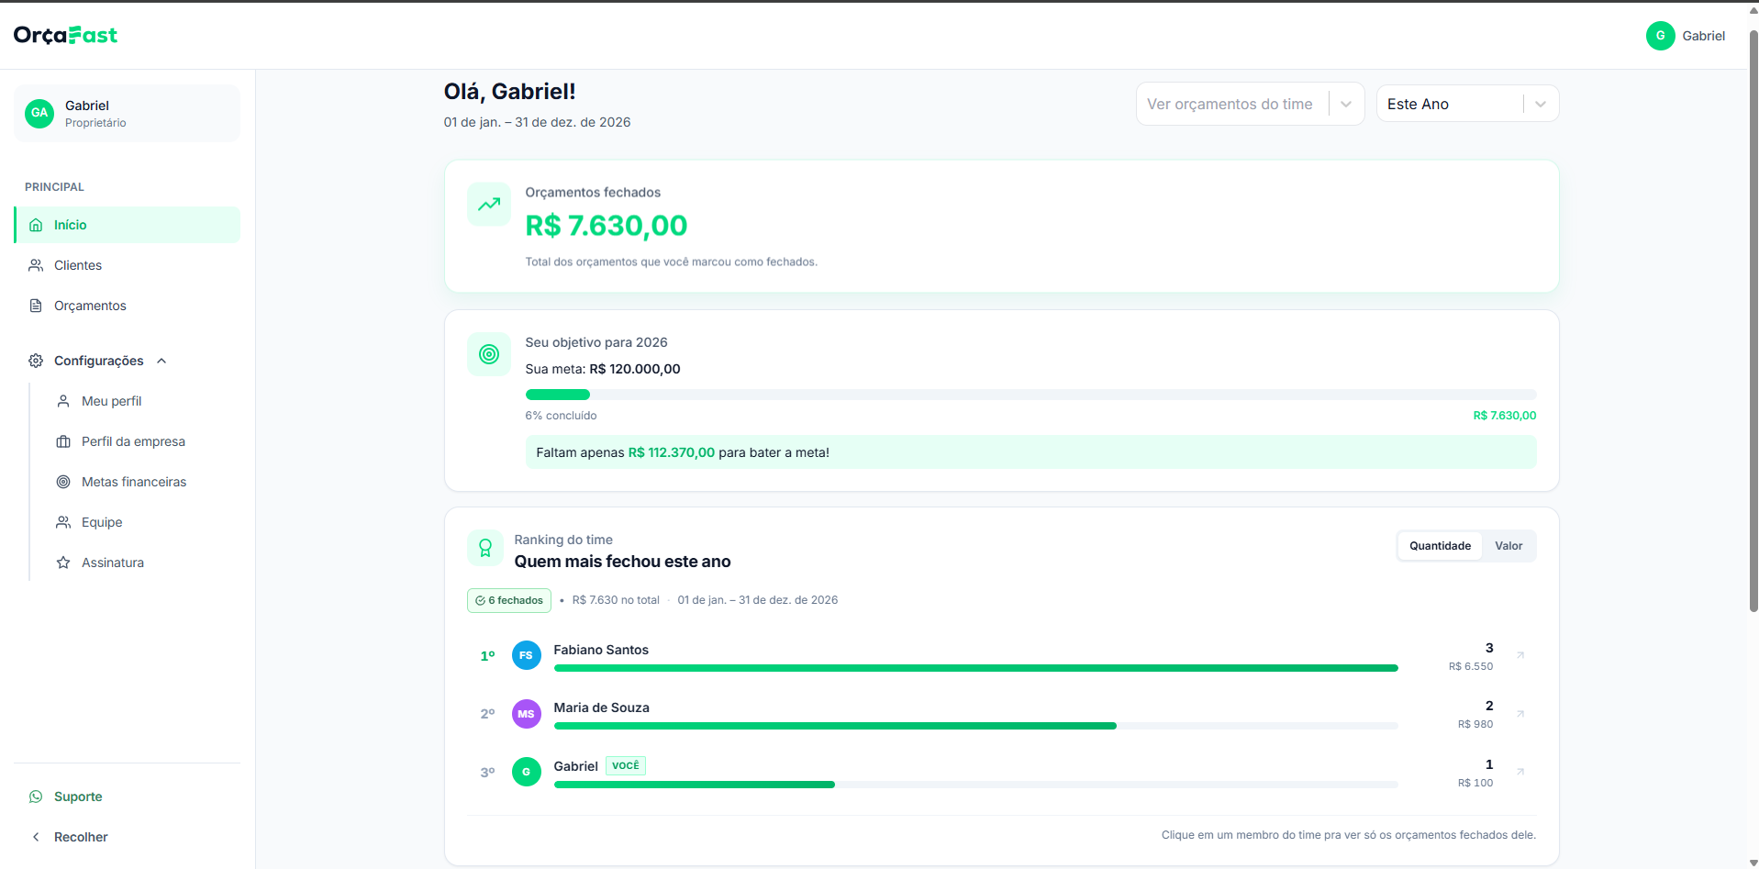Screen dimensions: 1759x869
Task: Open the Início home icon in sidebar
Action: click(x=36, y=225)
